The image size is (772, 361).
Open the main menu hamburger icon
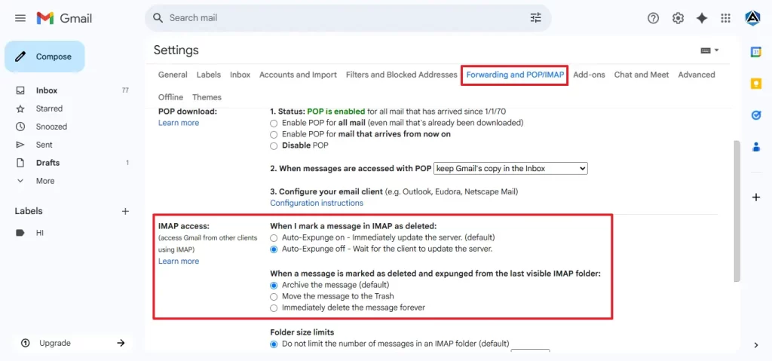pyautogui.click(x=20, y=18)
